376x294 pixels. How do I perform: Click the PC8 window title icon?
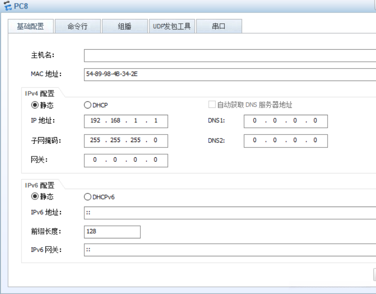(8, 6)
